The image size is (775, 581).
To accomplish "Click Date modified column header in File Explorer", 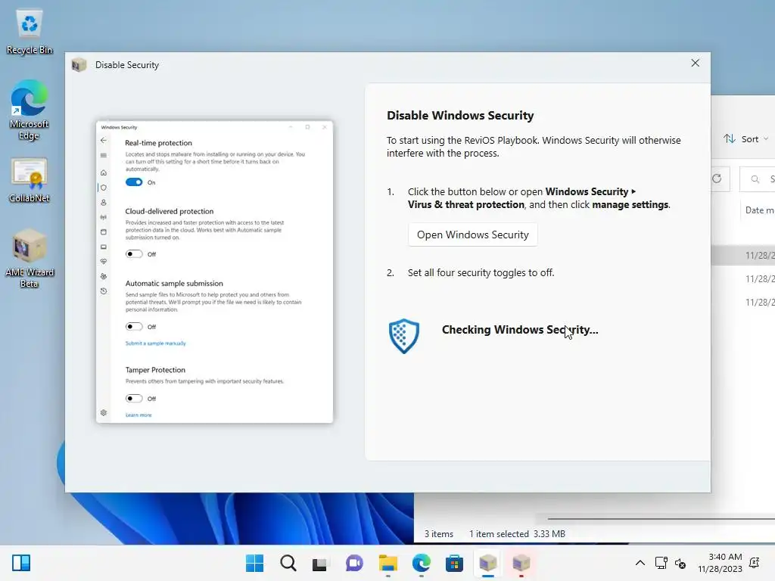I will click(x=759, y=210).
